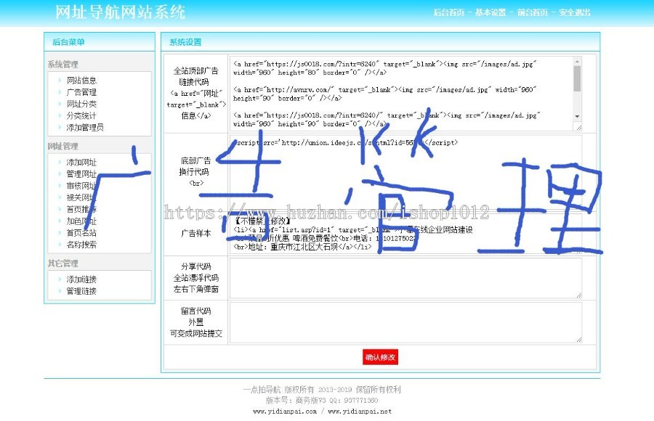Switch to 基本设置 in the top navigation
Viewport: 654px width, 421px height.
[x=489, y=12]
